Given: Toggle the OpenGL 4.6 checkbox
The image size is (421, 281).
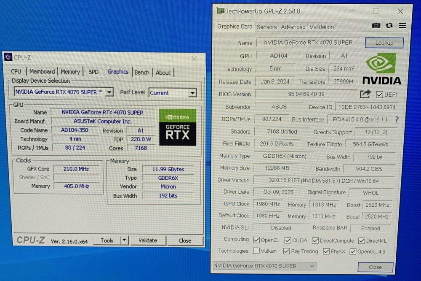Looking at the screenshot, I should click(353, 251).
